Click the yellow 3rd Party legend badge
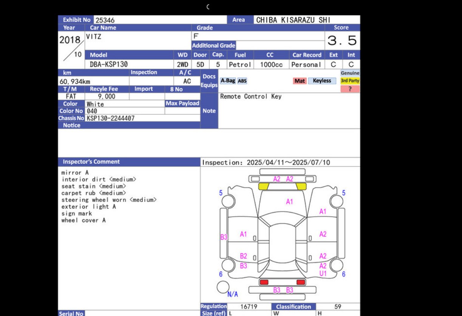This screenshot has width=462, height=316. [x=350, y=81]
